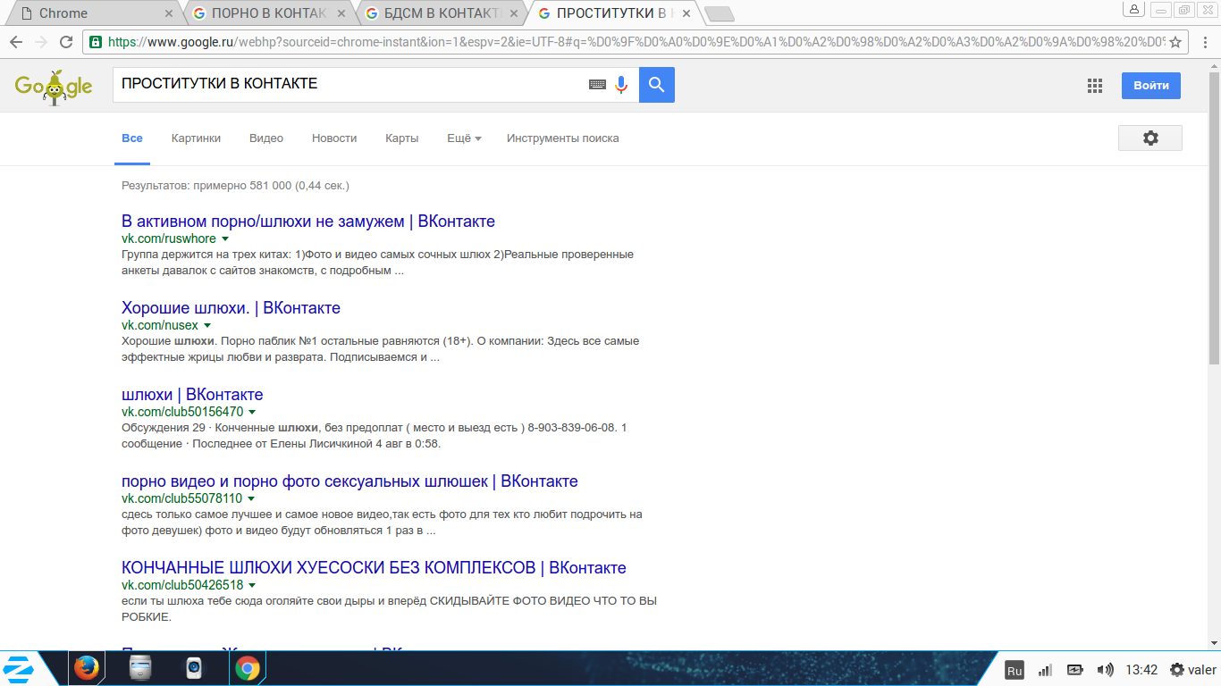Open the result title above vk.com/nusex
Screen dimensions: 1221x686
(231, 307)
